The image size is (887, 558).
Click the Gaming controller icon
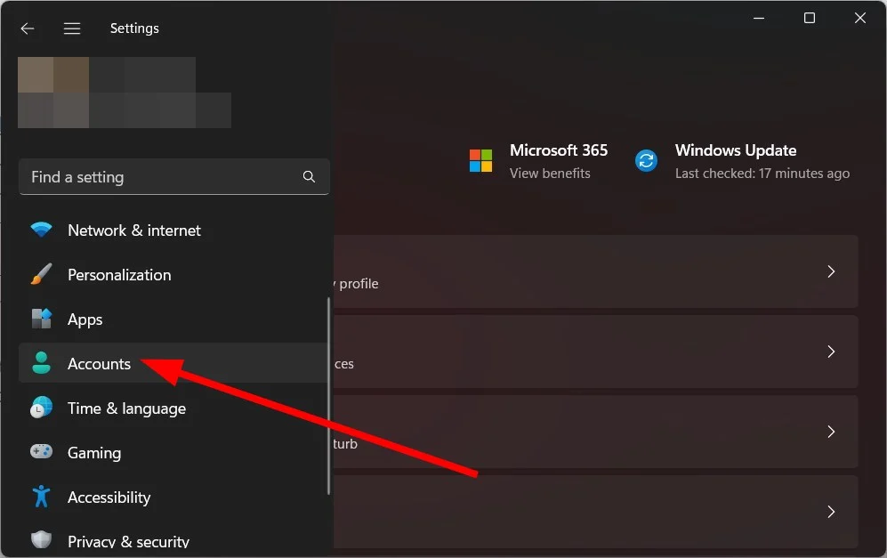[41, 451]
